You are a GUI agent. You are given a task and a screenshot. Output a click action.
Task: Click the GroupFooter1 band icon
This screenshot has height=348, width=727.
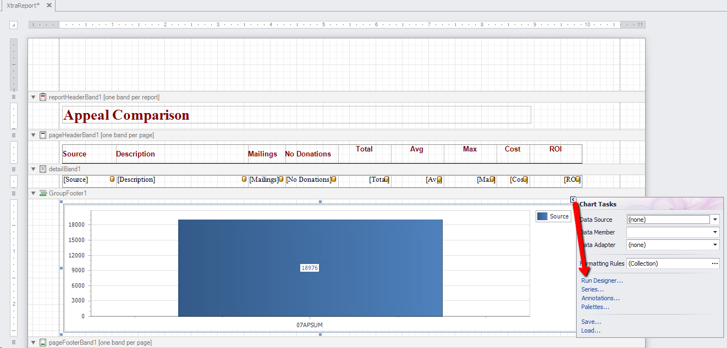tap(43, 193)
